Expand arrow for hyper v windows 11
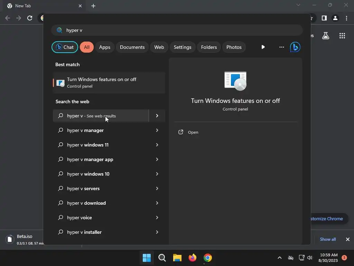 (x=157, y=145)
